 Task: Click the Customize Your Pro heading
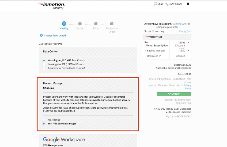click(51, 44)
